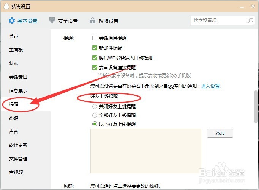Click the padlock icon for 权限设置
This screenshot has width=259, height=190.
point(93,20)
